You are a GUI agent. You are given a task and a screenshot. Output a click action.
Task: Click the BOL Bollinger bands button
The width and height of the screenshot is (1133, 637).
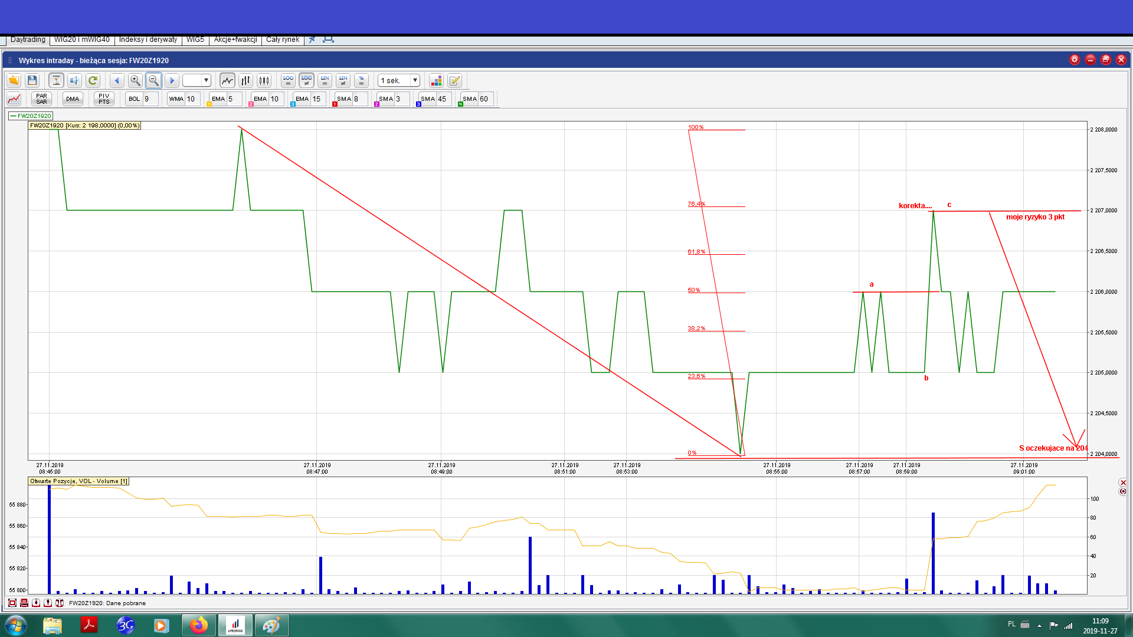[135, 99]
